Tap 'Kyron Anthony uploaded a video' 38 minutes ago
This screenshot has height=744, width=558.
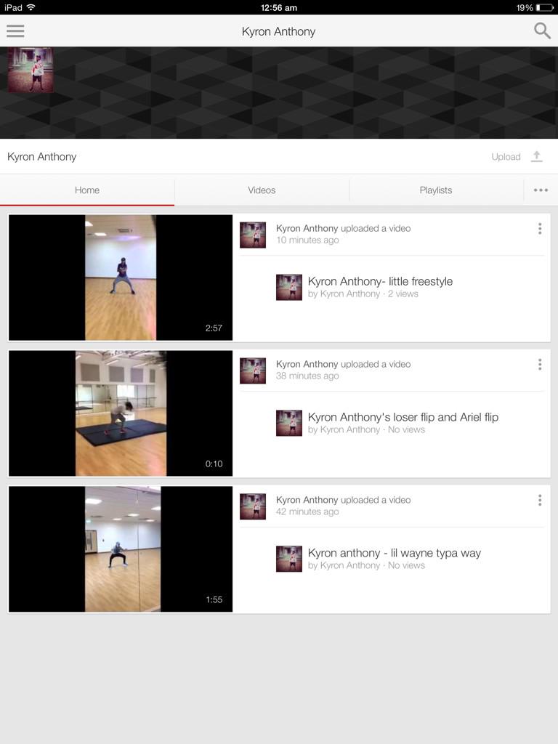[x=343, y=364]
